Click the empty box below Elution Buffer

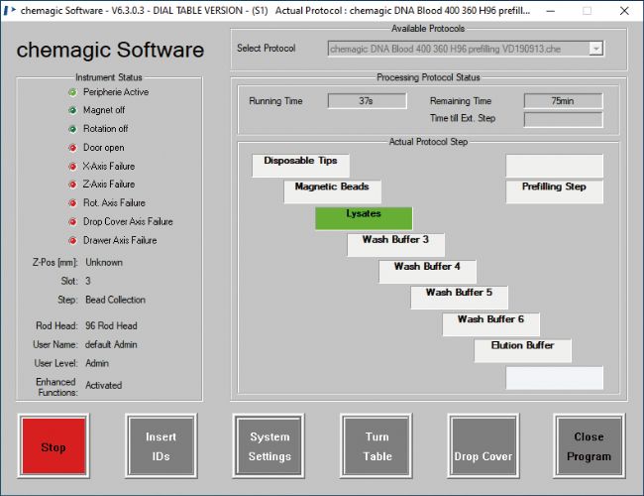(555, 378)
